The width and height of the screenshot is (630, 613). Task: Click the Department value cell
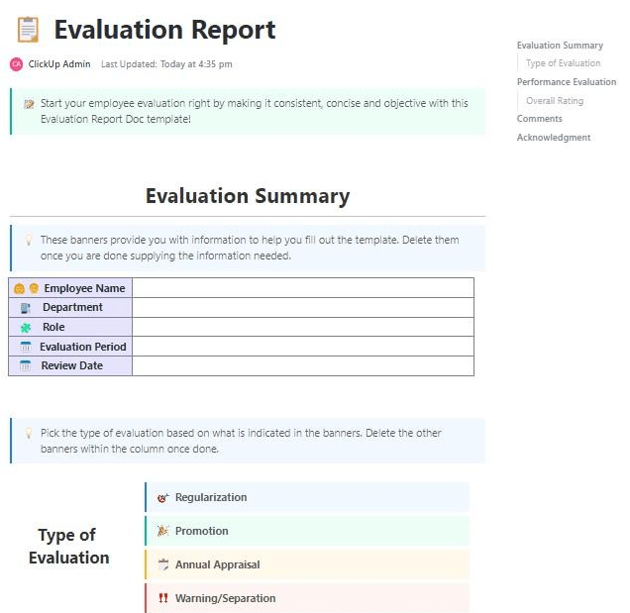(x=303, y=308)
